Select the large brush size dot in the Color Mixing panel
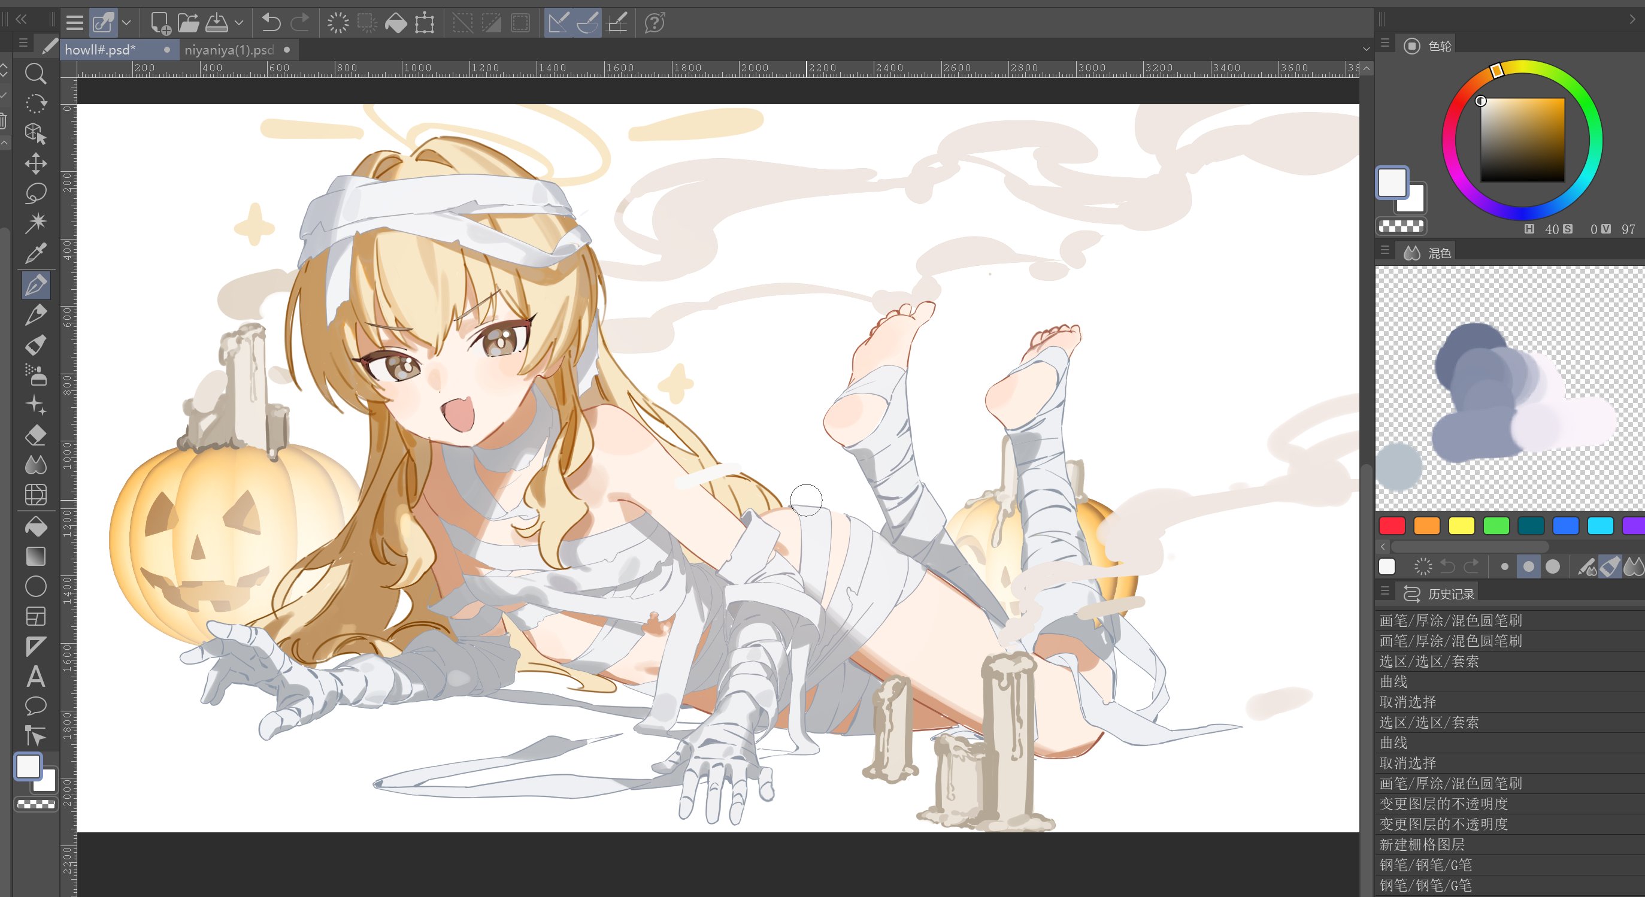This screenshot has height=897, width=1645. coord(1553,567)
